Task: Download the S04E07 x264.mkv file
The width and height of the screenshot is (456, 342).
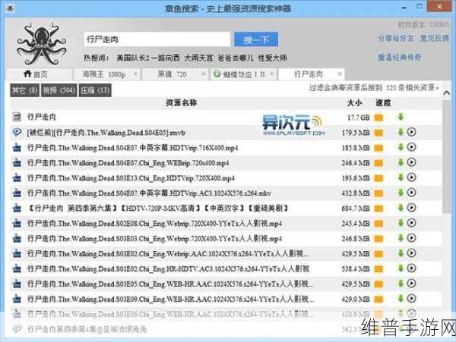Action: point(401,193)
